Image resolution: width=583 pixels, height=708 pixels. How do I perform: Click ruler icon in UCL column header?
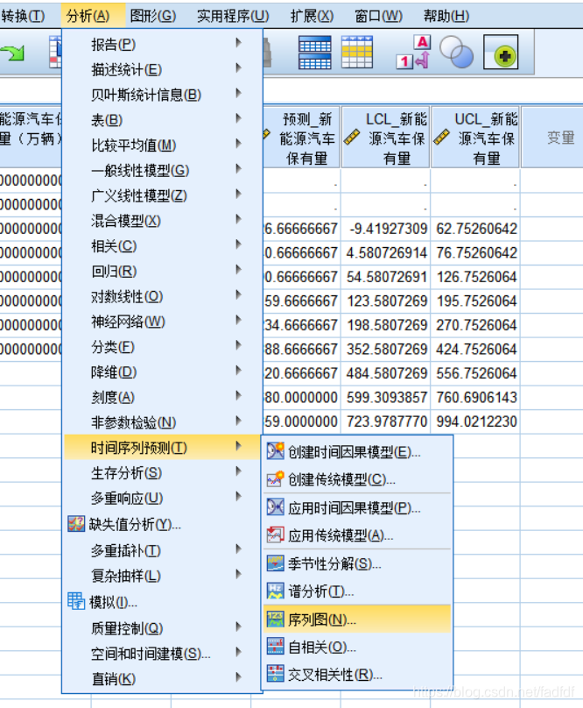point(442,138)
